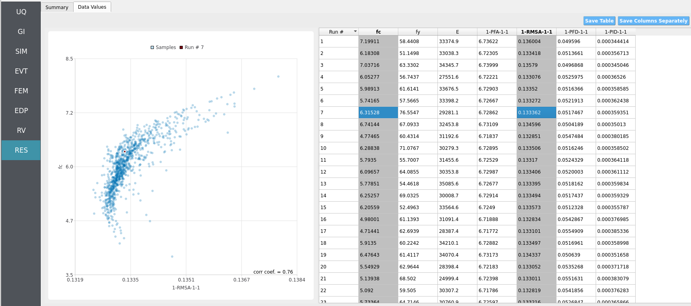
Task: Click the Samples legend marker
Action: (152, 47)
